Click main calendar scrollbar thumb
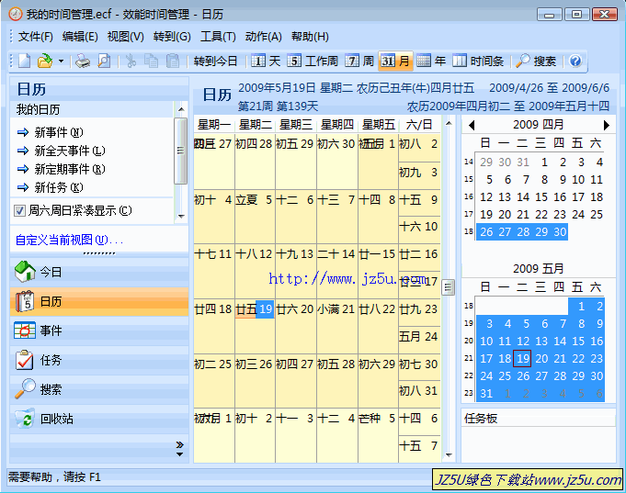Image resolution: width=626 pixels, height=493 pixels. pyautogui.click(x=449, y=287)
